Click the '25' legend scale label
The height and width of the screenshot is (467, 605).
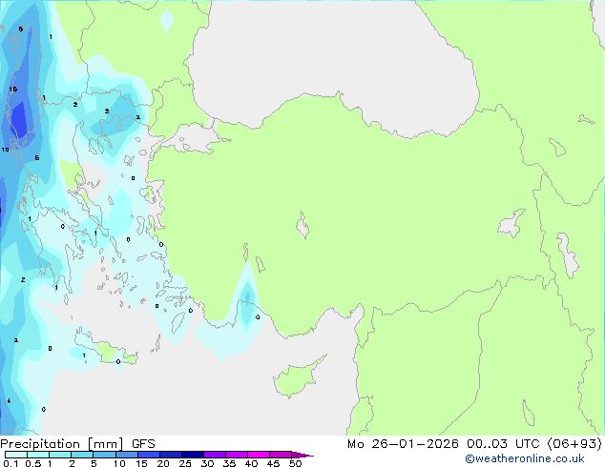click(185, 463)
